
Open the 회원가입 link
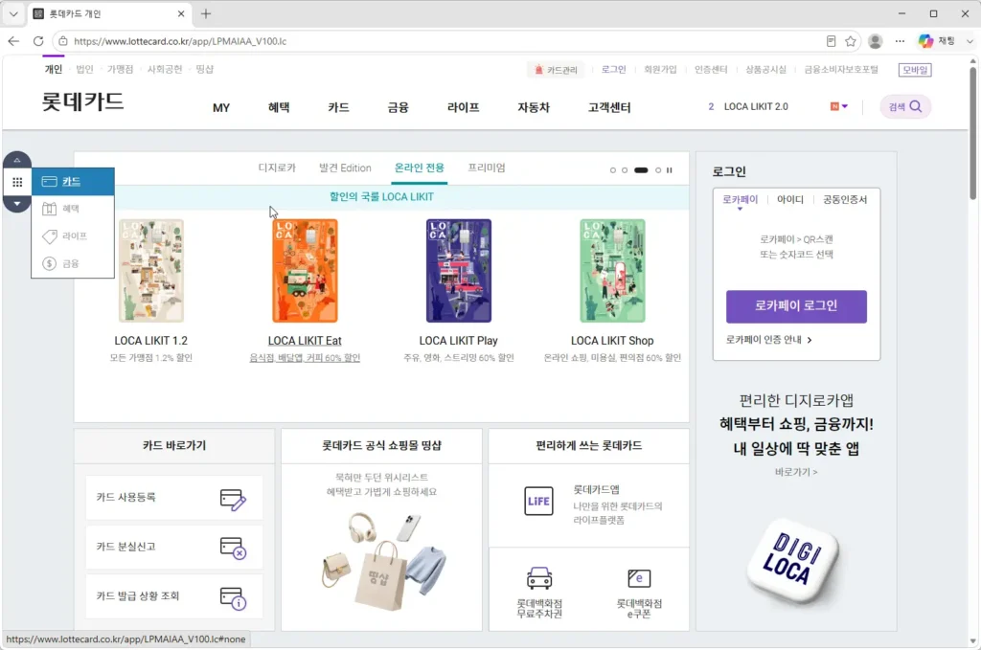(660, 69)
